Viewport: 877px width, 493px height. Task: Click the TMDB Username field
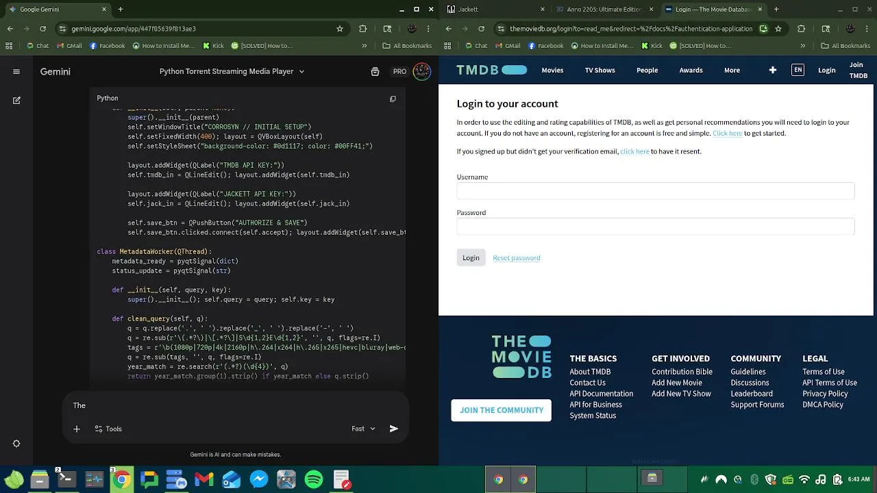click(x=656, y=191)
